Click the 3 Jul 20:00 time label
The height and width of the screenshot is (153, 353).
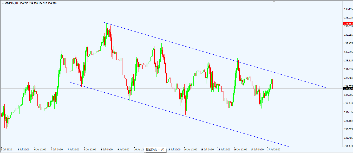coord(24,150)
